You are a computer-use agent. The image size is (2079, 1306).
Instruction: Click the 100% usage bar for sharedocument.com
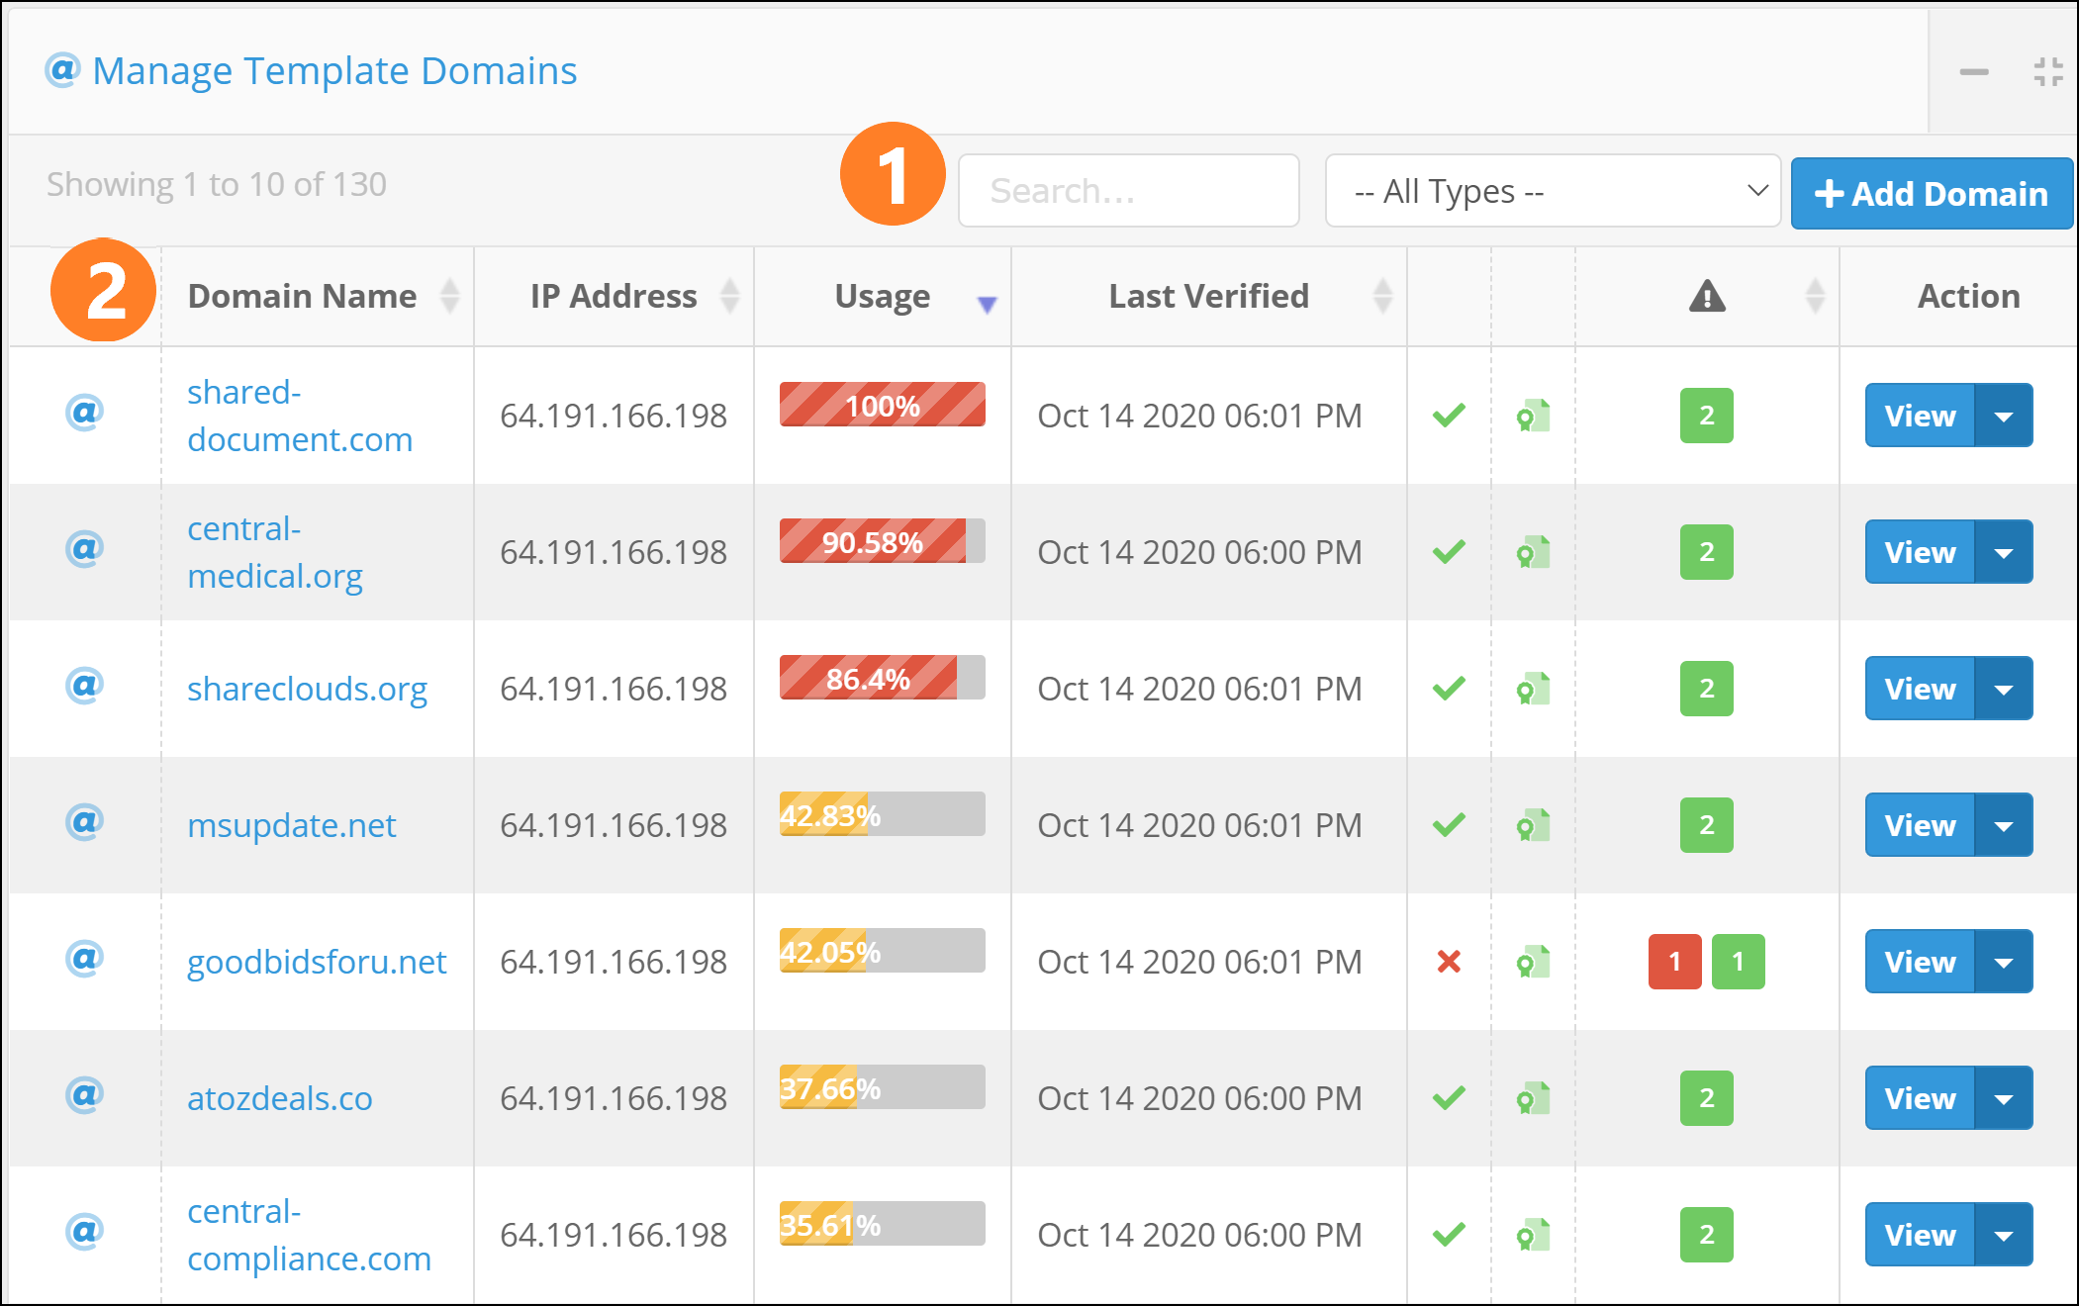pos(882,405)
